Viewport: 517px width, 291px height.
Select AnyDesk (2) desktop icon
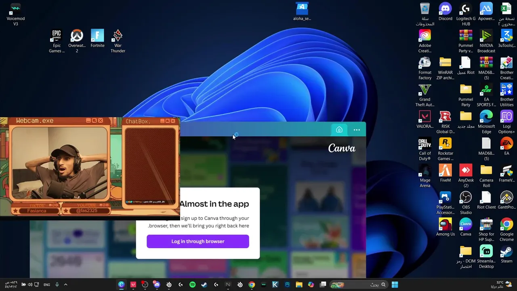[466, 176]
